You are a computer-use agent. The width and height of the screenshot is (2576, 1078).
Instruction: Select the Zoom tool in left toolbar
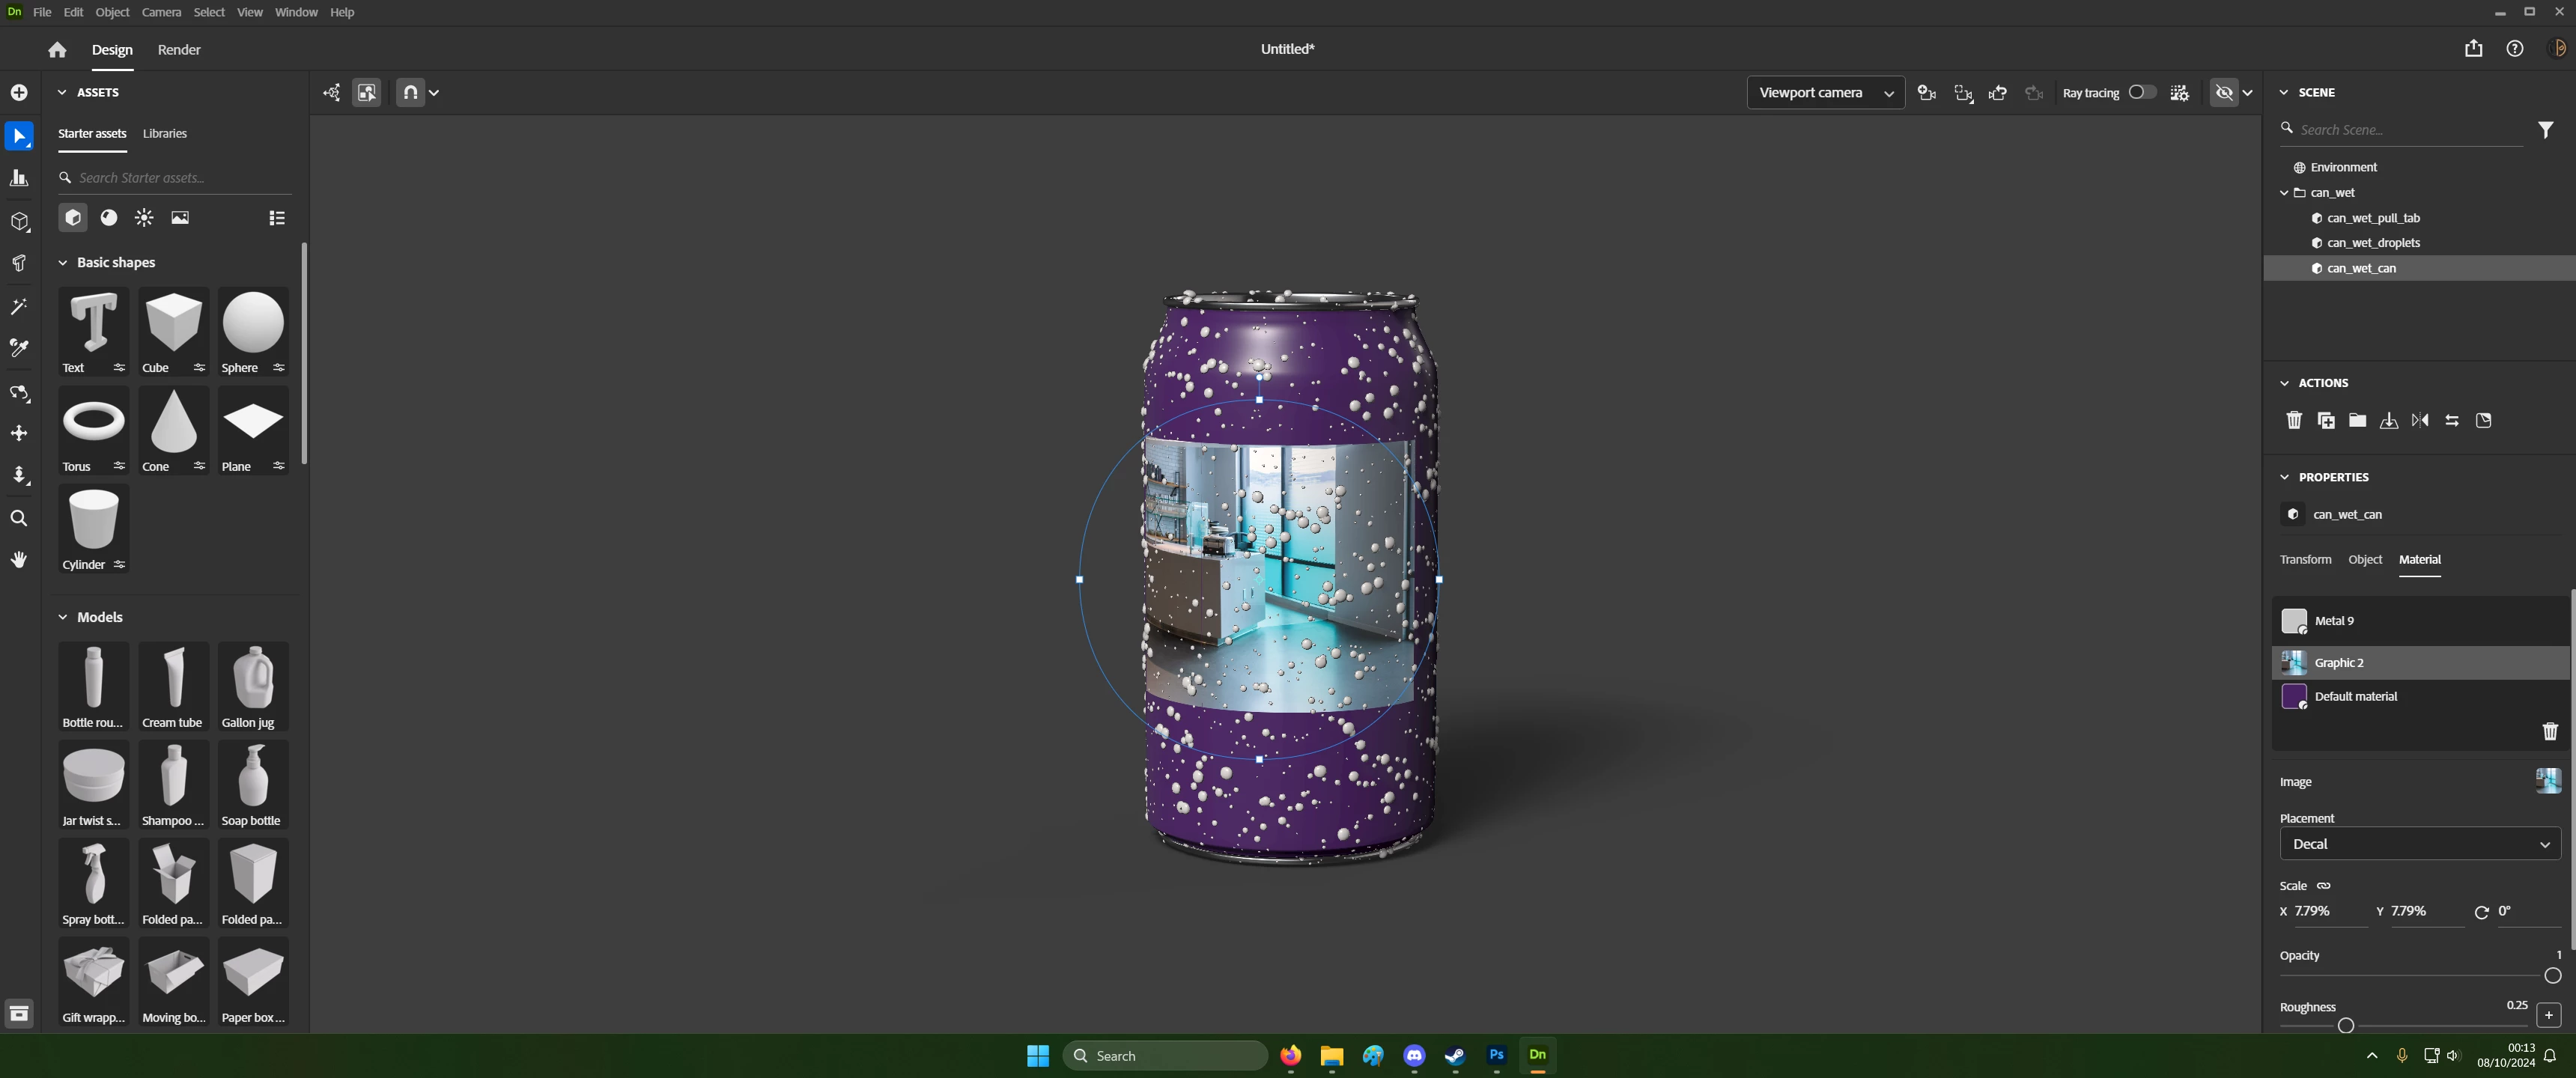[18, 518]
